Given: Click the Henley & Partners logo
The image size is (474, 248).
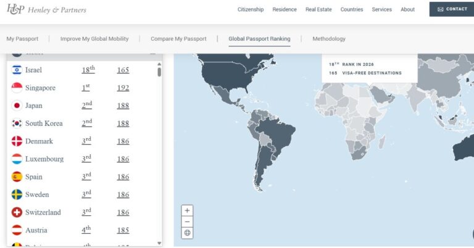Looking at the screenshot, I should tap(46, 9).
